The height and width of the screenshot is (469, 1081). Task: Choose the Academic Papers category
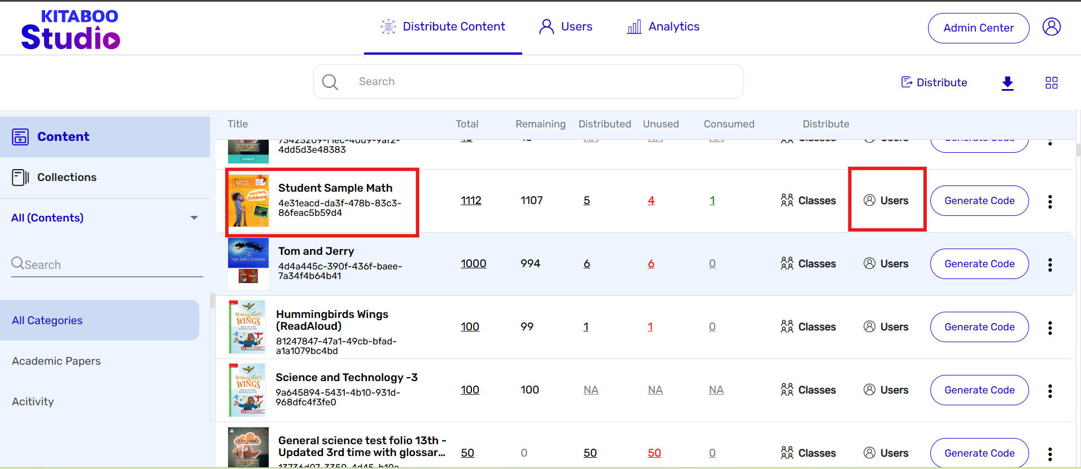(x=56, y=361)
